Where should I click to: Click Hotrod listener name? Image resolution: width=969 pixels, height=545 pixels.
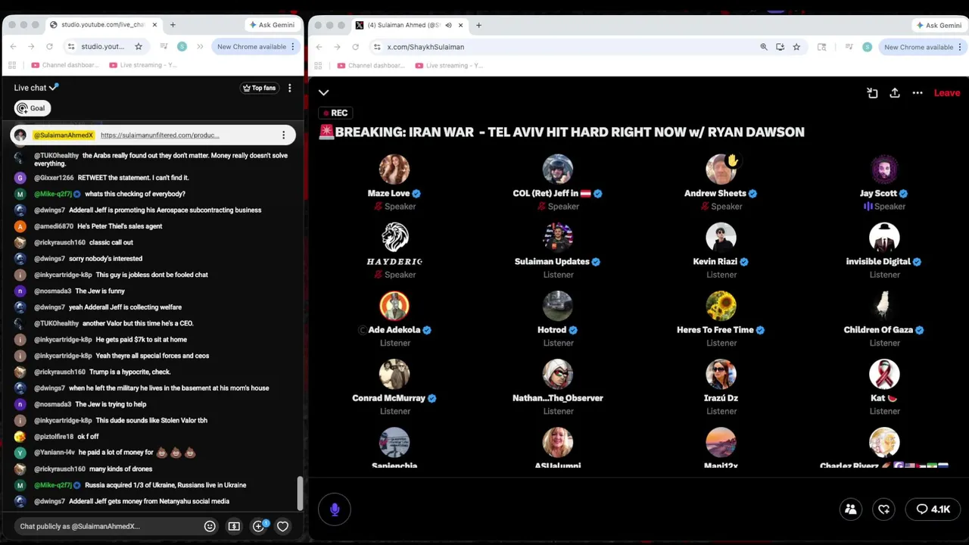click(x=552, y=330)
